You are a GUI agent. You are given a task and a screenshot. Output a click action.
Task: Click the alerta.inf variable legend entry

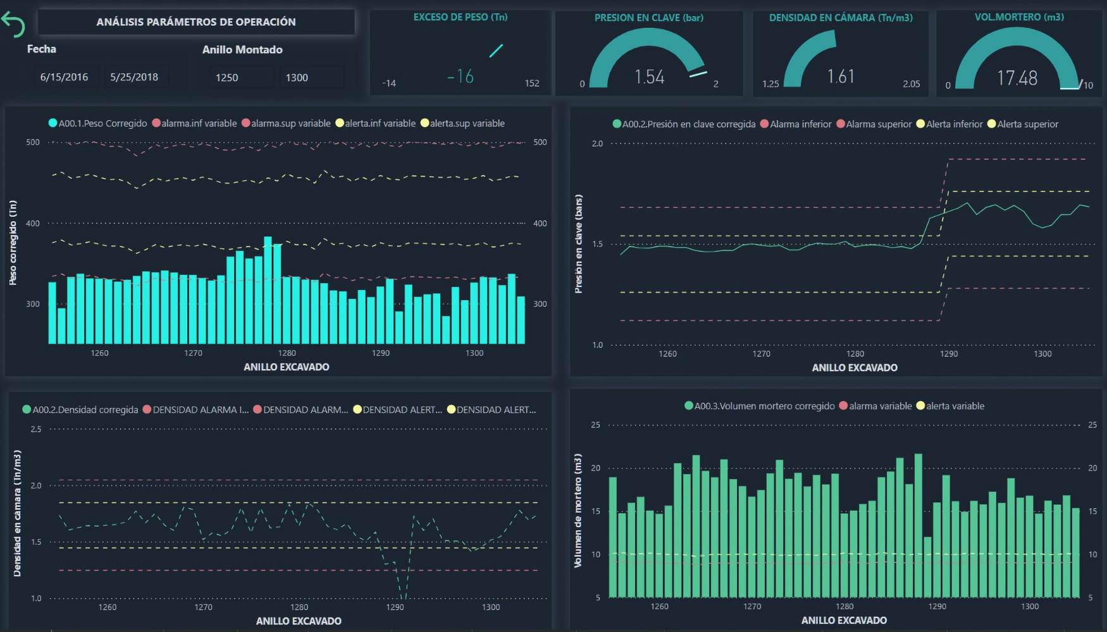[x=375, y=123]
